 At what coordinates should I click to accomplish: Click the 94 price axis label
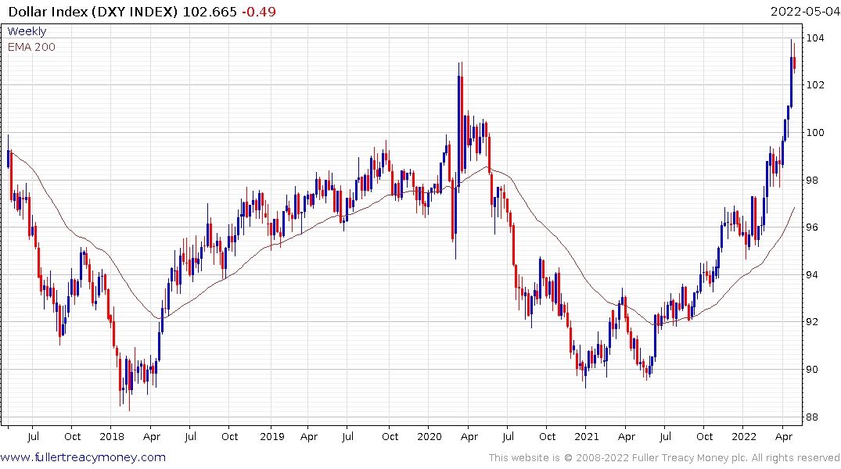click(812, 275)
